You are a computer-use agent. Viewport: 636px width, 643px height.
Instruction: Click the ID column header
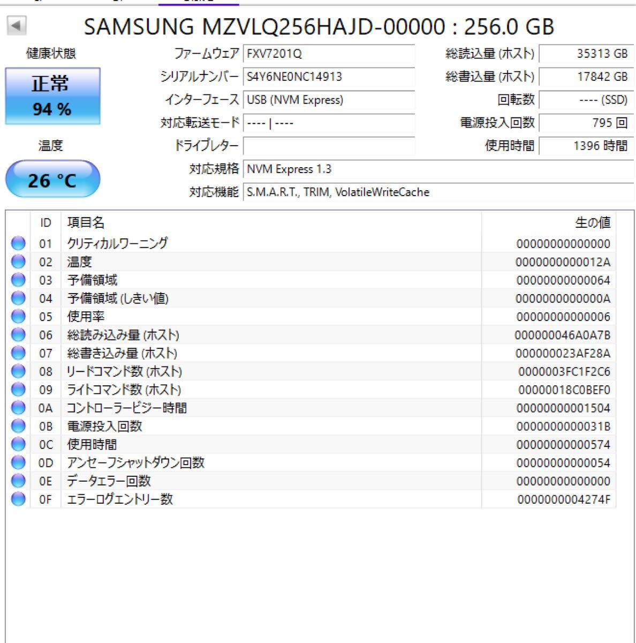click(46, 222)
